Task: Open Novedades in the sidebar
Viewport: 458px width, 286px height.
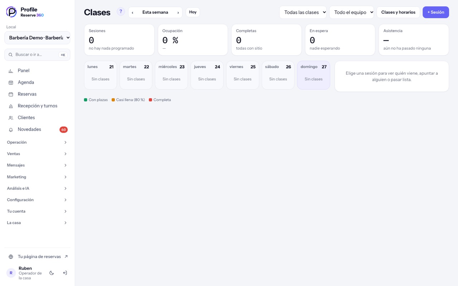Action: [37, 130]
